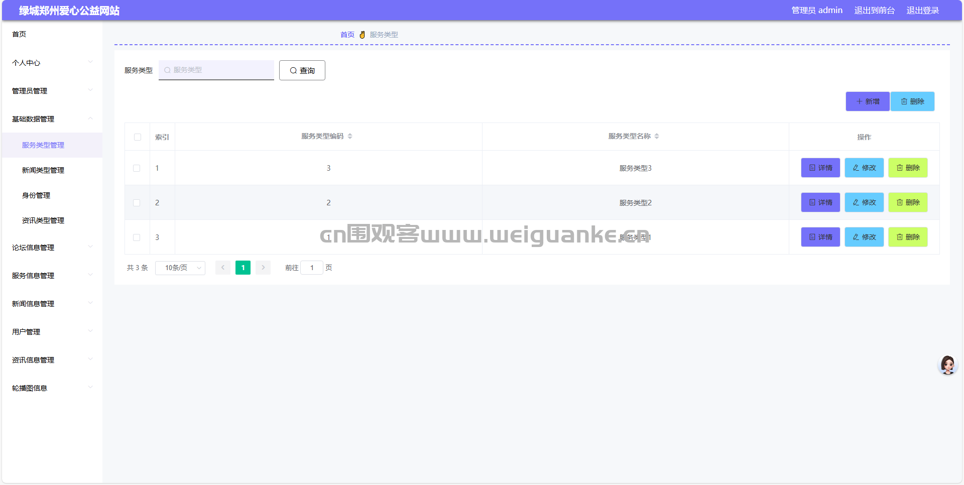This screenshot has height=485, width=964.
Task: Expand the 个人中心 menu
Action: (52, 63)
